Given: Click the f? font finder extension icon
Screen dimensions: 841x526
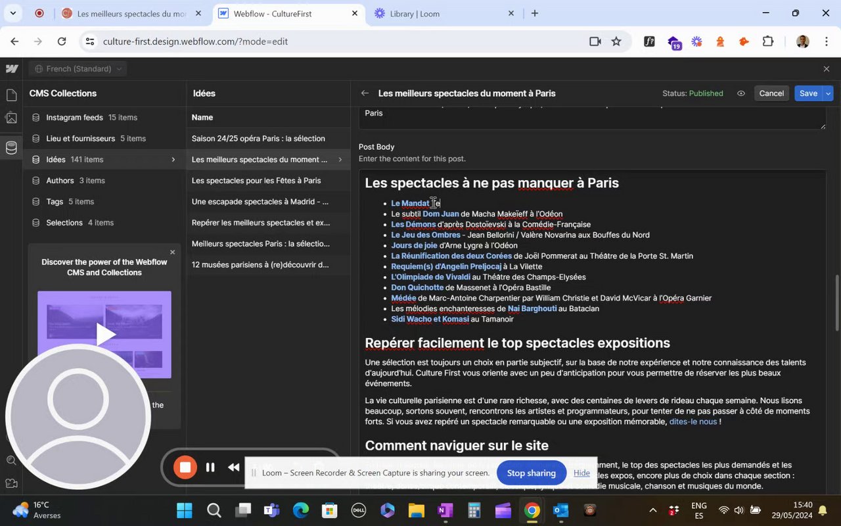Looking at the screenshot, I should pos(649,41).
